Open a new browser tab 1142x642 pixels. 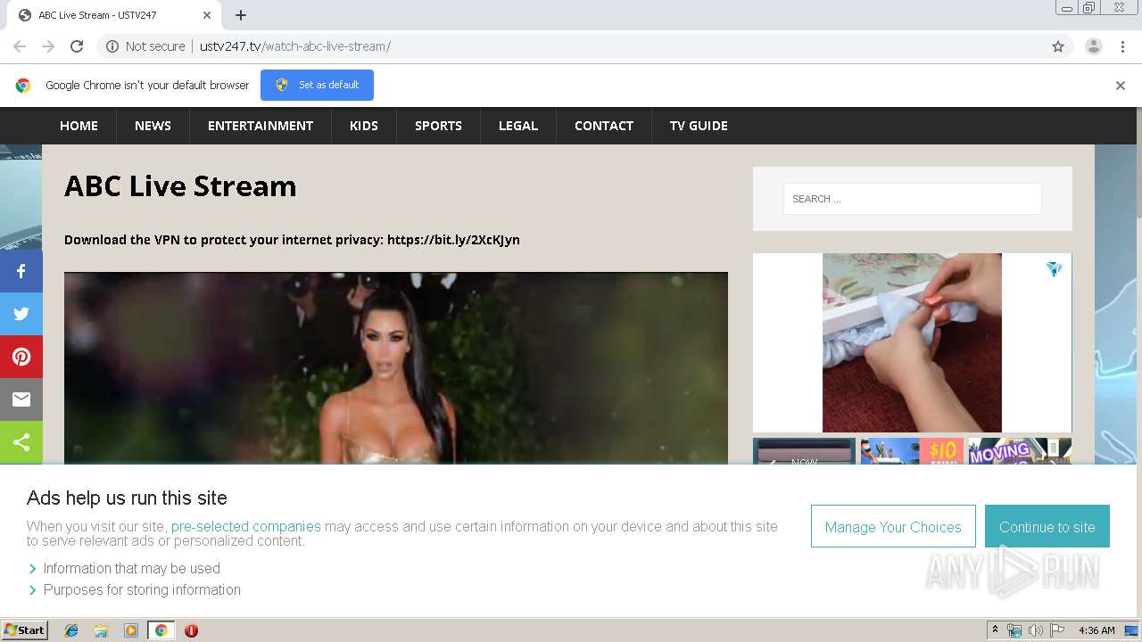tap(241, 15)
